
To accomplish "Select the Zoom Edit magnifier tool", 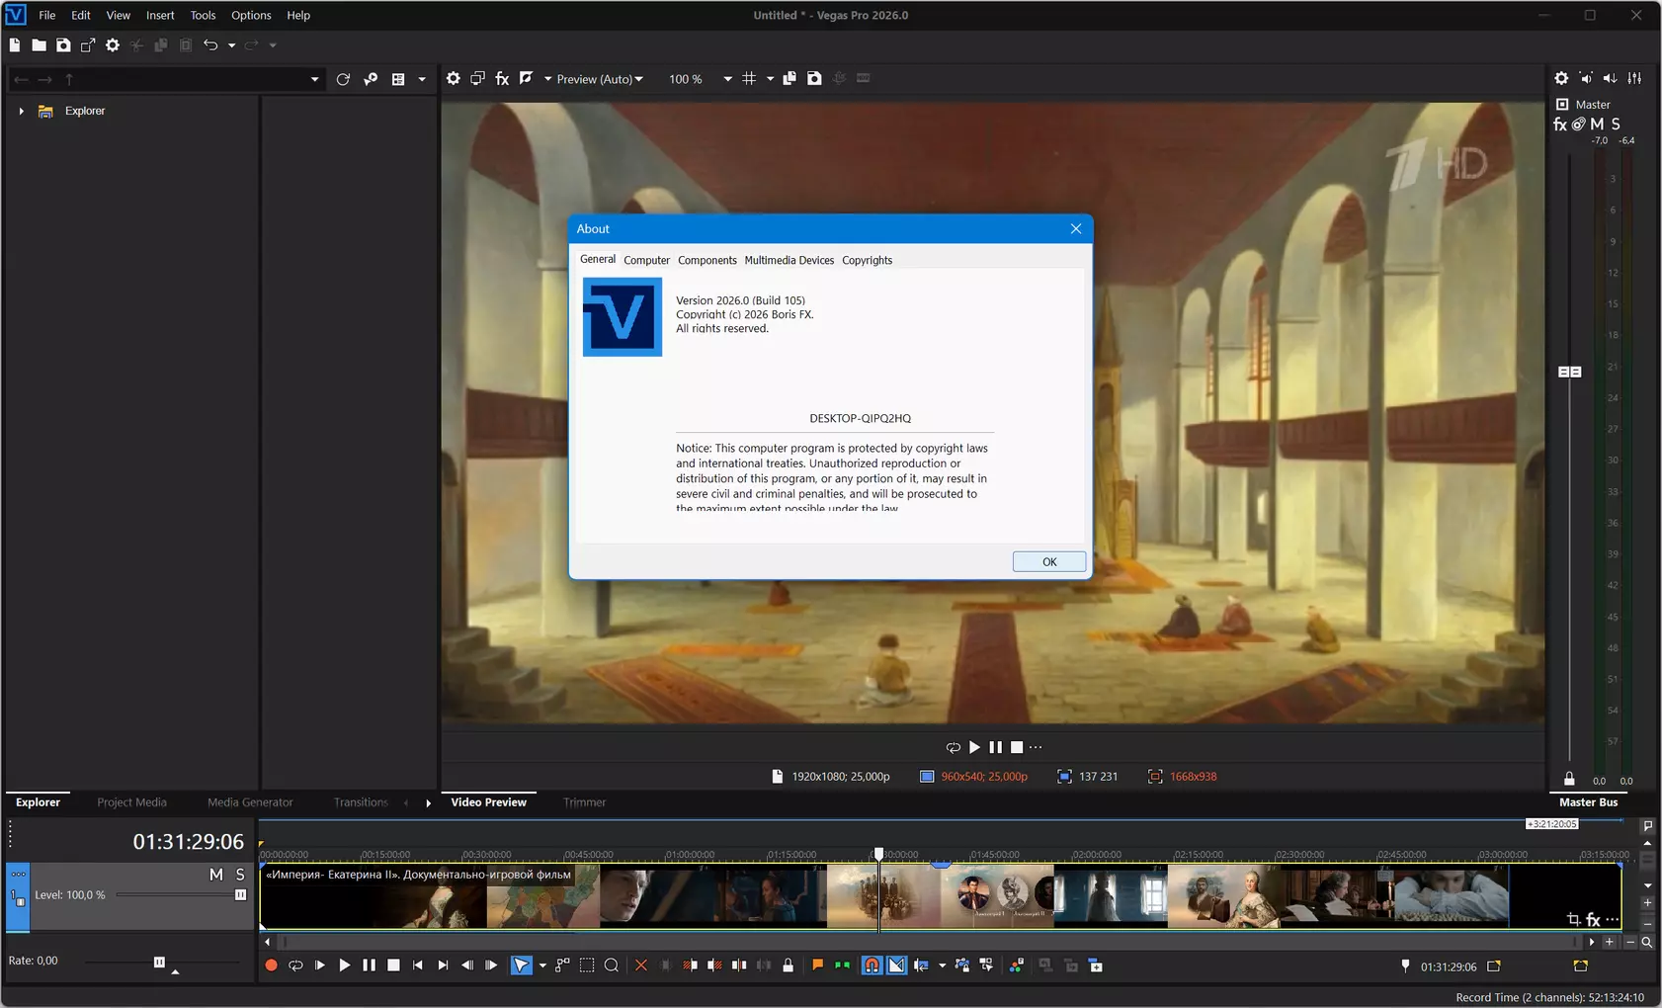I will click(x=612, y=966).
